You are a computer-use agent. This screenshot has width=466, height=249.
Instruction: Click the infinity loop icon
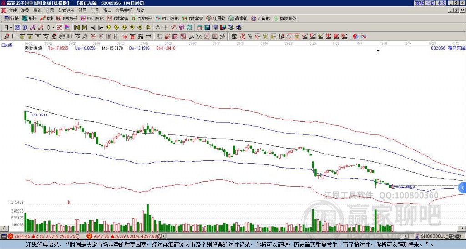click(363, 36)
